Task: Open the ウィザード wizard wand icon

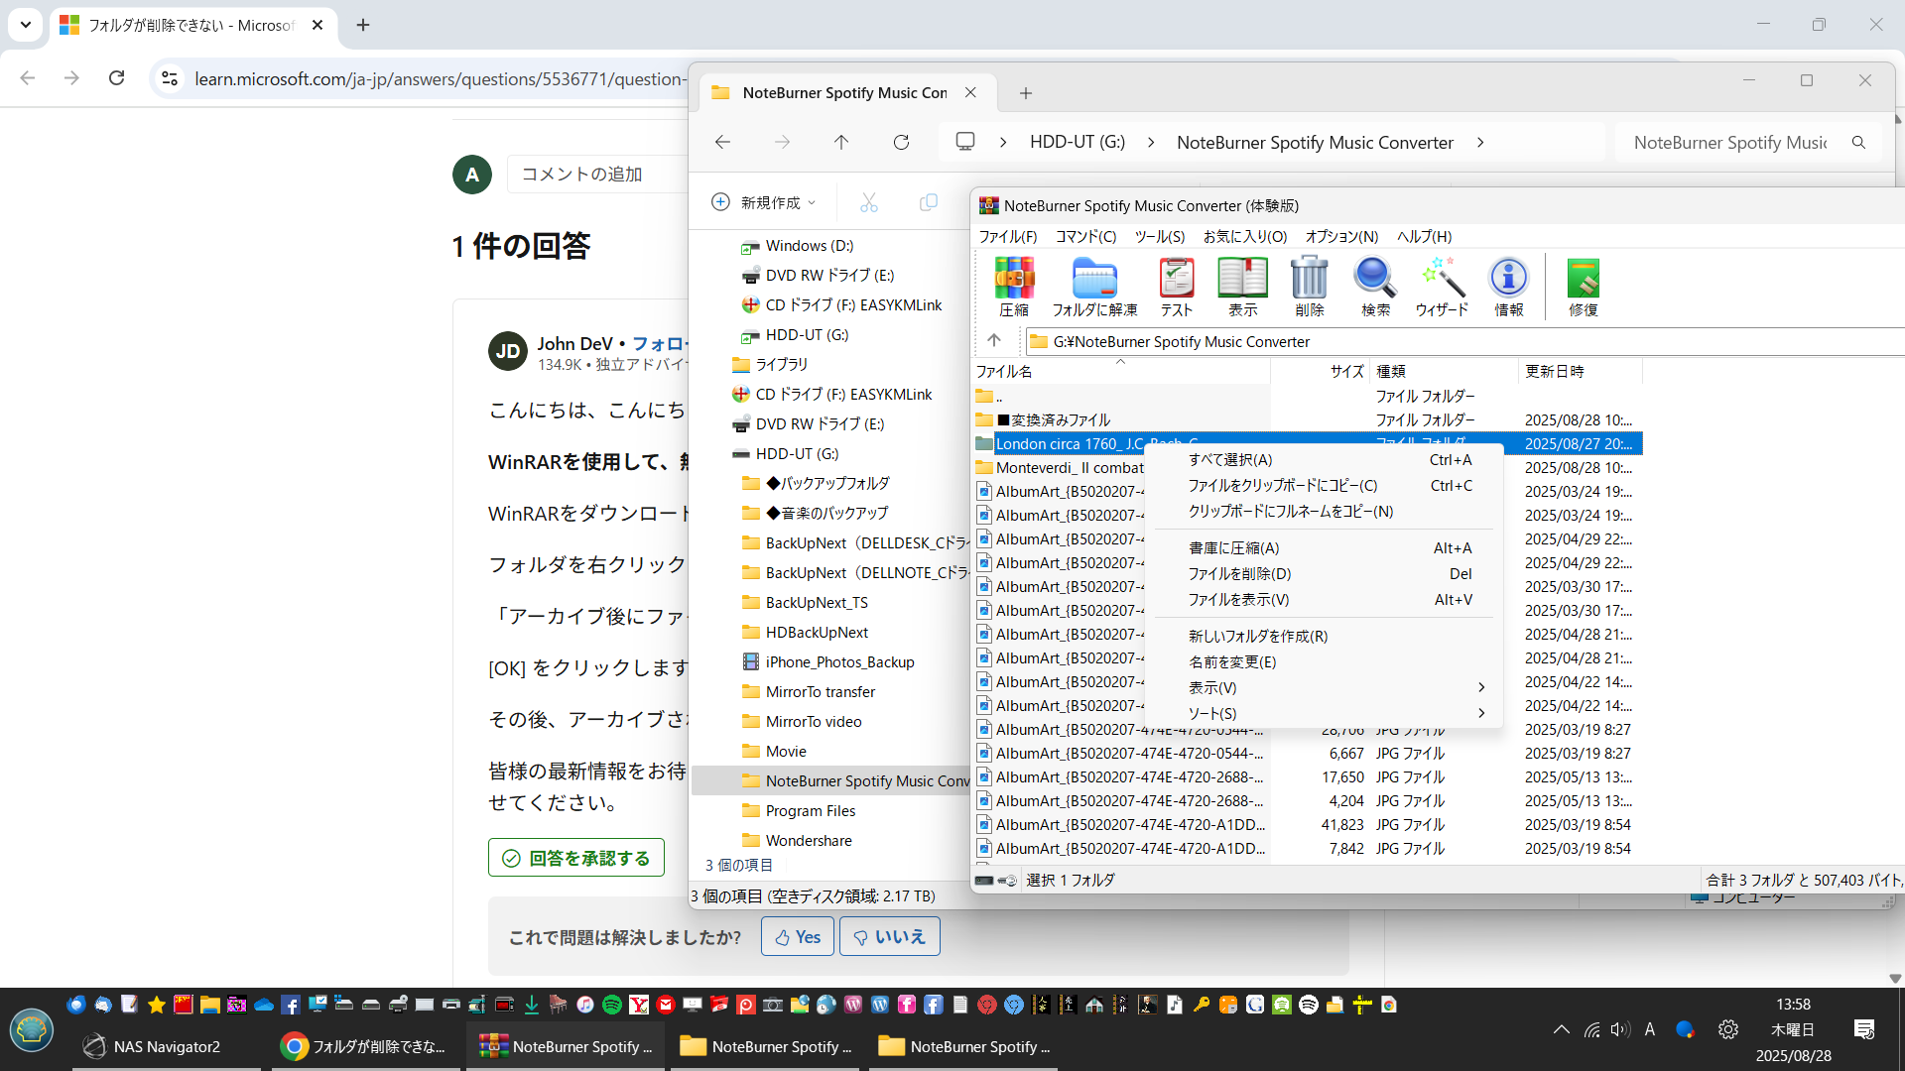Action: [1442, 287]
